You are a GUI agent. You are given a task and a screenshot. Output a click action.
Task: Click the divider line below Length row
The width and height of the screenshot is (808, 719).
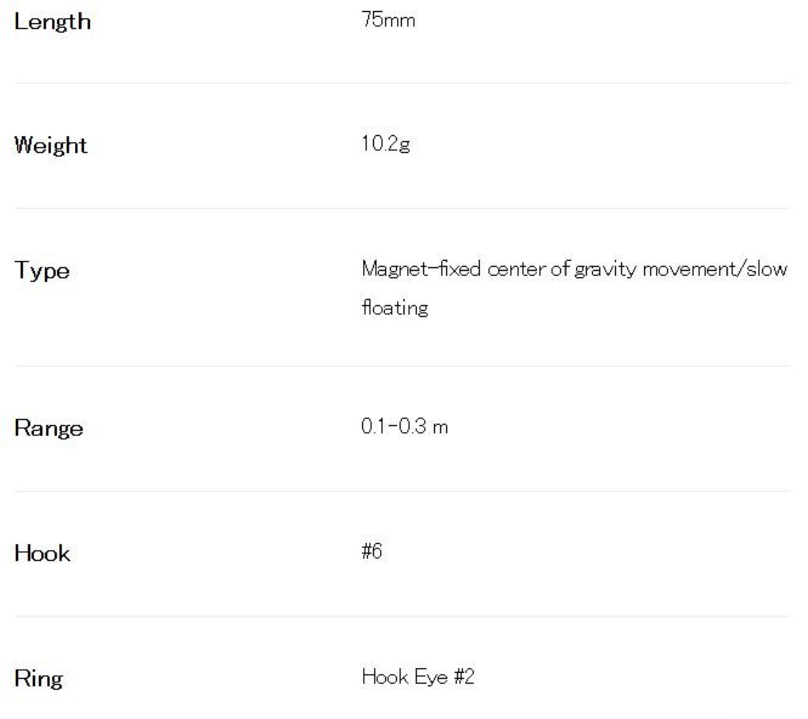click(x=402, y=83)
